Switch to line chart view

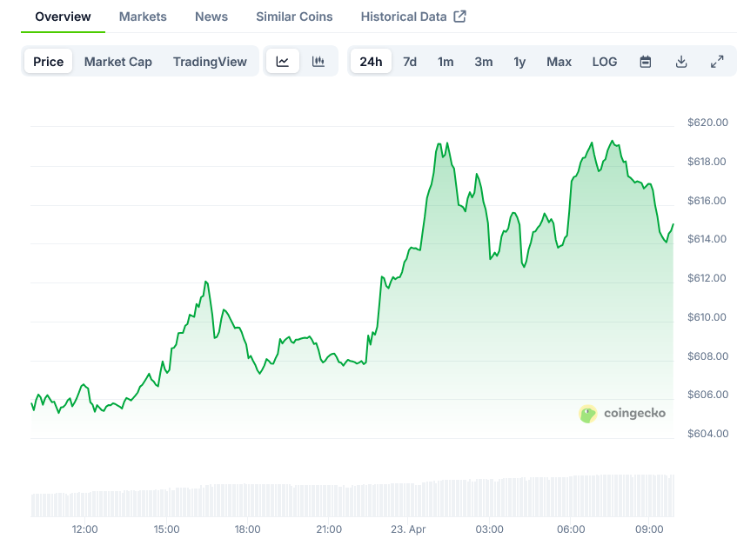click(283, 62)
